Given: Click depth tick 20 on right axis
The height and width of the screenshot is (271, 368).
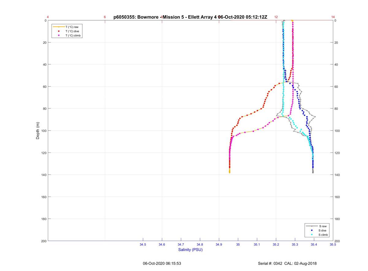Looking at the screenshot, I should point(337,43).
